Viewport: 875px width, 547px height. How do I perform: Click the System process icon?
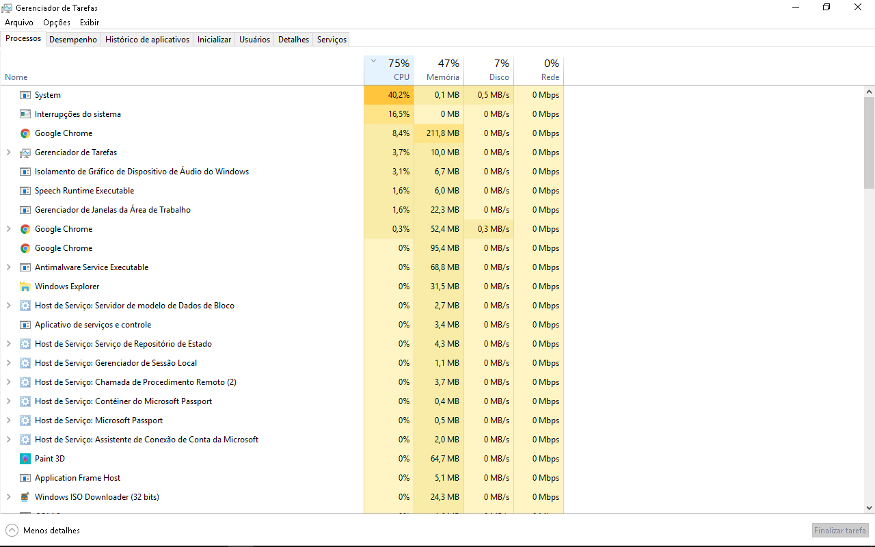[25, 95]
